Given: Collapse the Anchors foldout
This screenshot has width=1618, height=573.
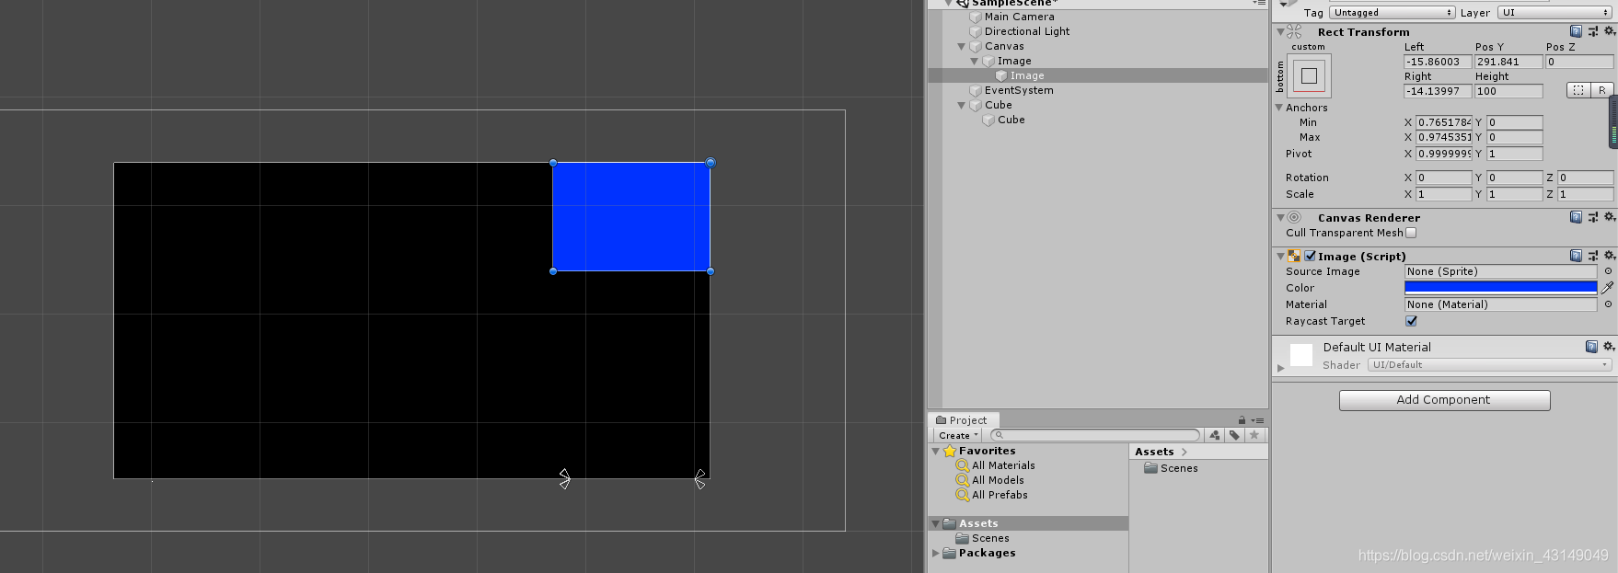Looking at the screenshot, I should click(1279, 108).
